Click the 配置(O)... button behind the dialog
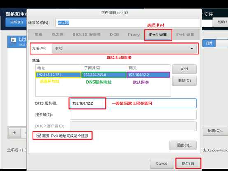The height and width of the screenshot is (171, 228). click(216, 131)
